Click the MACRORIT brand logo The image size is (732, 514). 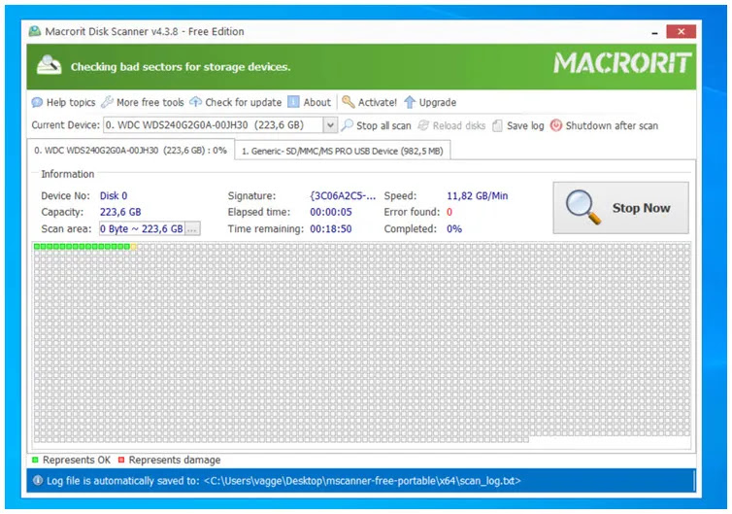click(622, 63)
